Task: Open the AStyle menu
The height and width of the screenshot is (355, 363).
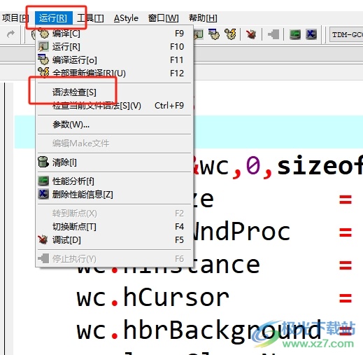Action: (x=126, y=18)
